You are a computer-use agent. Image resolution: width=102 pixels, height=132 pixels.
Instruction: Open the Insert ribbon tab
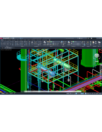point(5,40)
